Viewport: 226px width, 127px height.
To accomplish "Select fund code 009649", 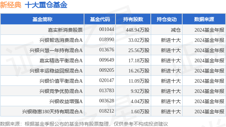I will click(x=107, y=60).
